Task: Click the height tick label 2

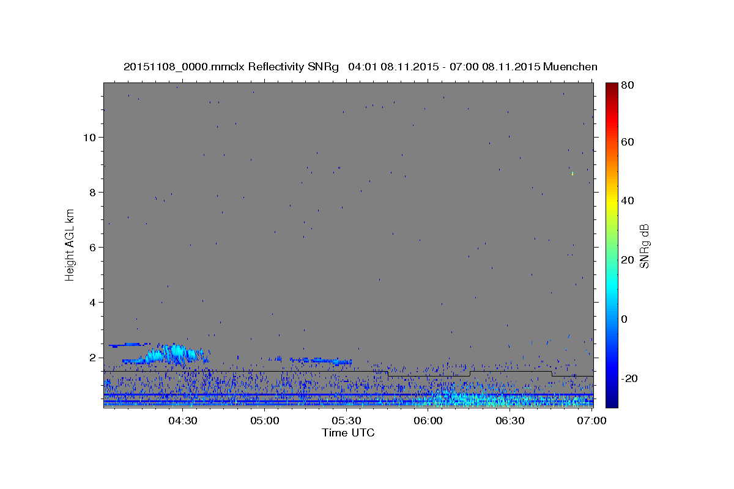Action: (92, 357)
